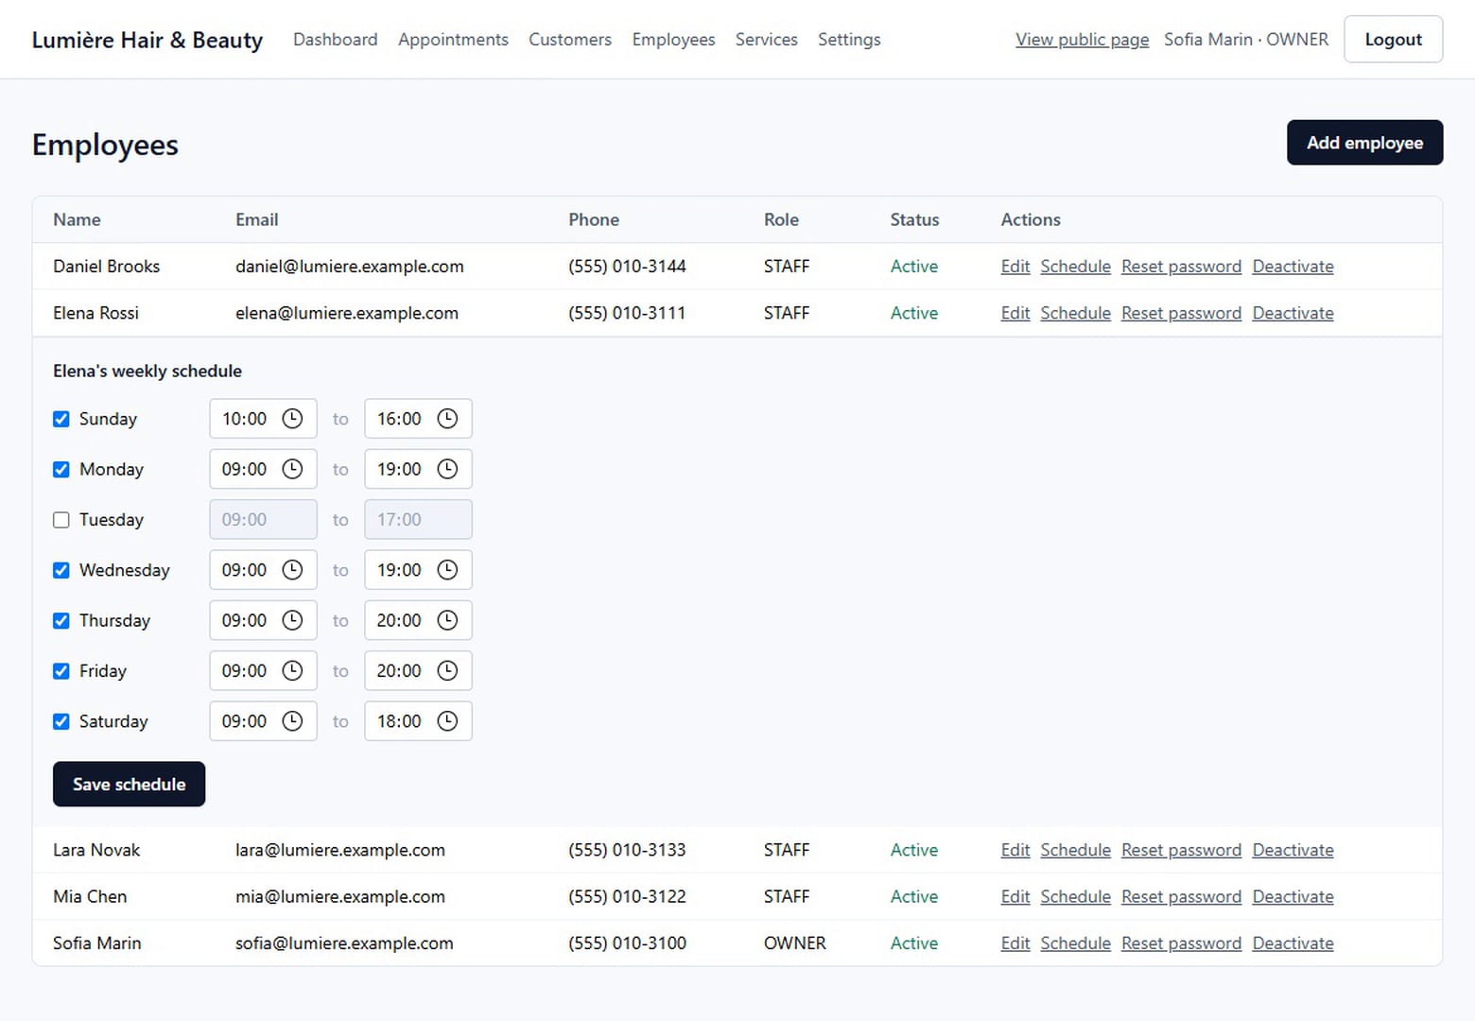1475x1021 pixels.
Task: Click phone number (555) 010-3122
Action: (627, 896)
